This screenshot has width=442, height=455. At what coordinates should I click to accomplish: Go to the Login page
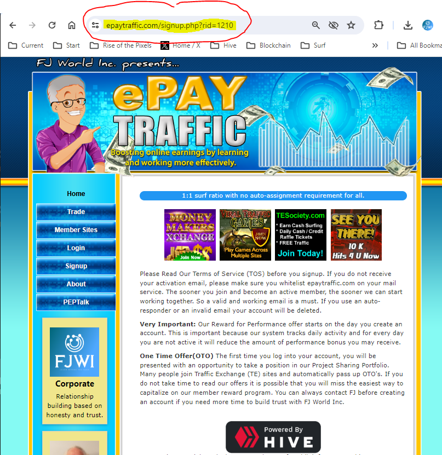click(76, 248)
